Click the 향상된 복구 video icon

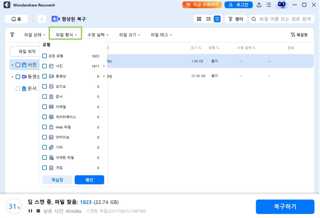pyautogui.click(x=55, y=19)
